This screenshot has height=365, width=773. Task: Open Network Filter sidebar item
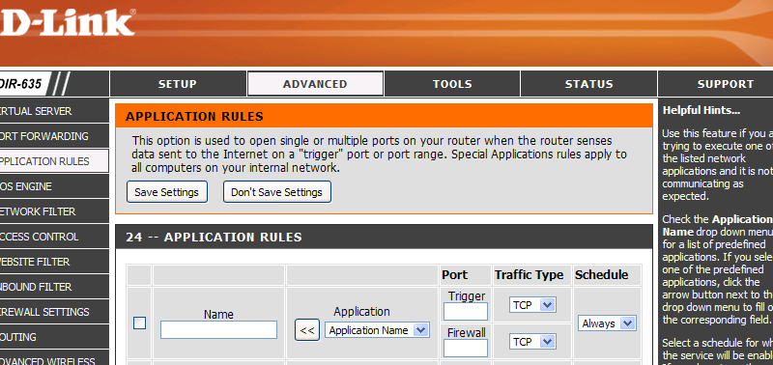54,211
